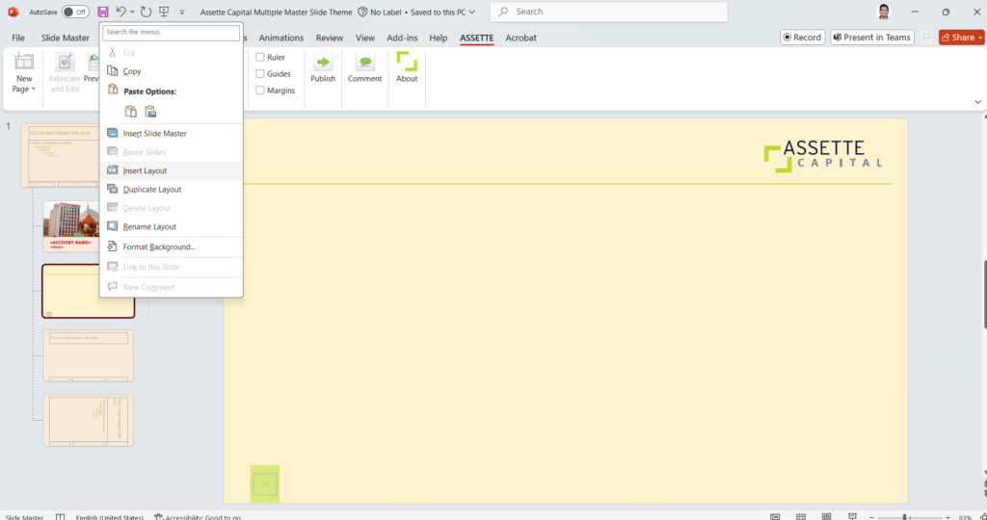This screenshot has width=987, height=520.
Task: Click the Slide Show status bar icon
Action: 852,517
